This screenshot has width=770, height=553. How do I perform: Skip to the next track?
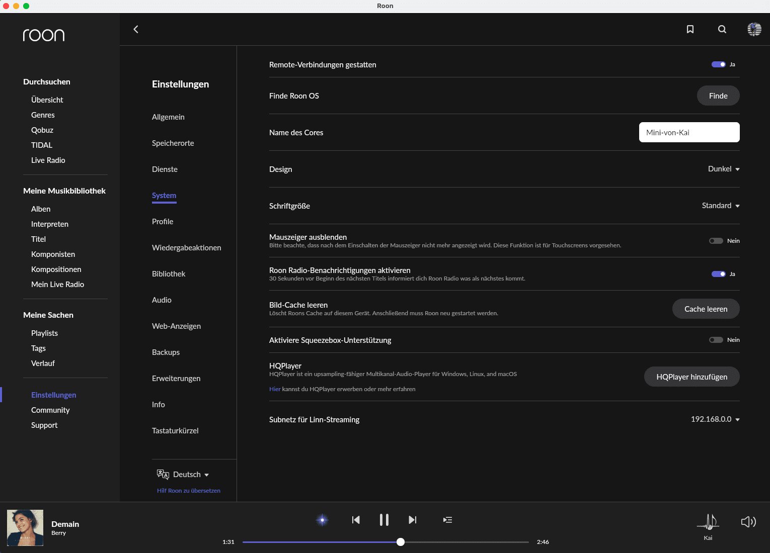(x=413, y=520)
